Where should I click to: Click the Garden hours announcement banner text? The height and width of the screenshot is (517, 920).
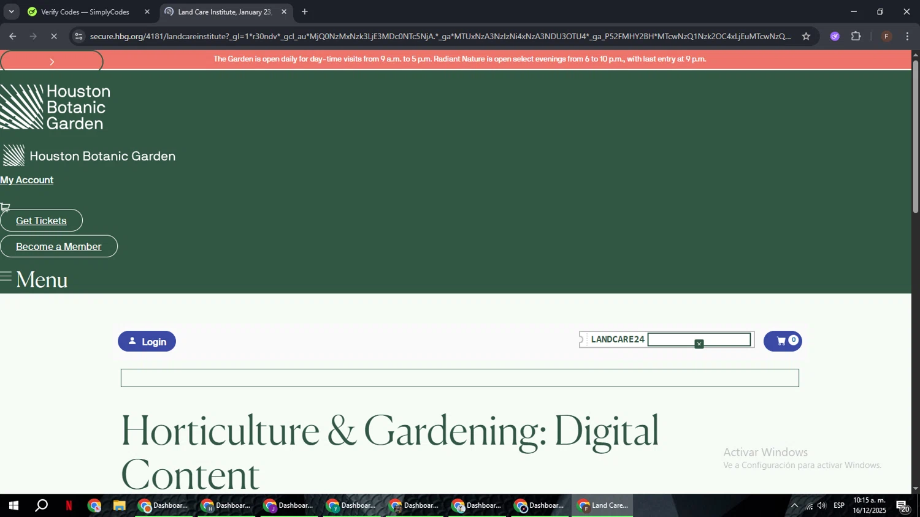coord(460,59)
